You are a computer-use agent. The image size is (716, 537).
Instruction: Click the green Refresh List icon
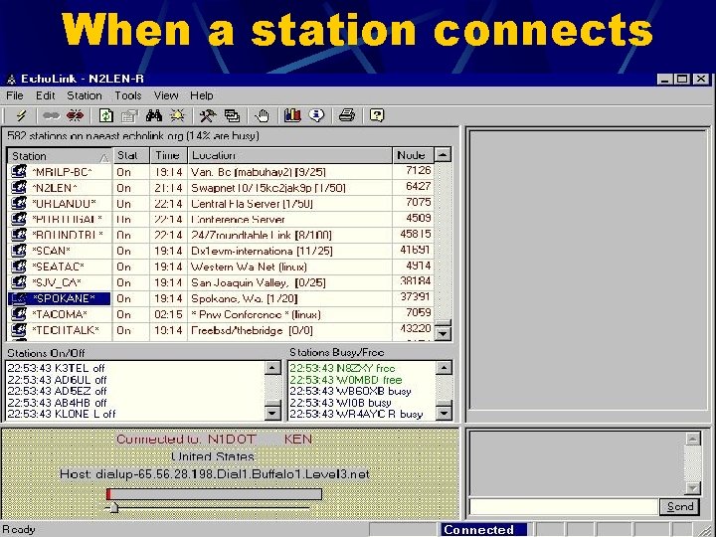coord(106,115)
